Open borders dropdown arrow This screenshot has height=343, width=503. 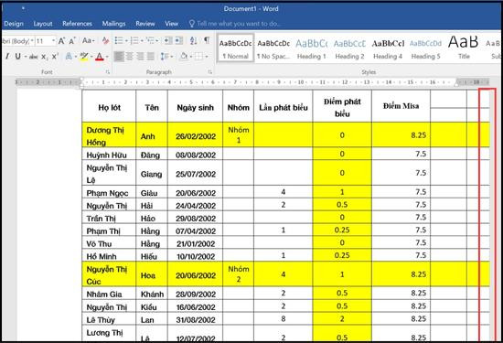[x=207, y=57]
